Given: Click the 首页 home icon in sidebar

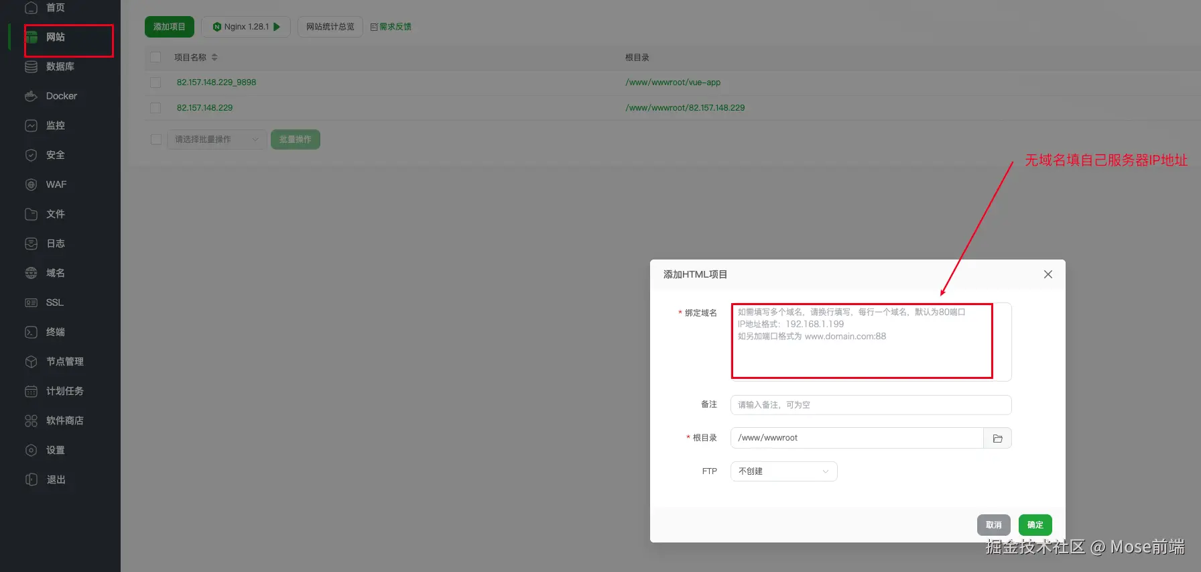Looking at the screenshot, I should tap(31, 7).
